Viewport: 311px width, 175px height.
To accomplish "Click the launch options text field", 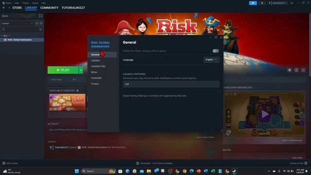I will pyautogui.click(x=171, y=84).
